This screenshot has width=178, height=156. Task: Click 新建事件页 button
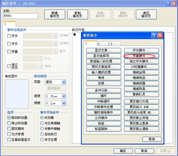[x=55, y=15]
